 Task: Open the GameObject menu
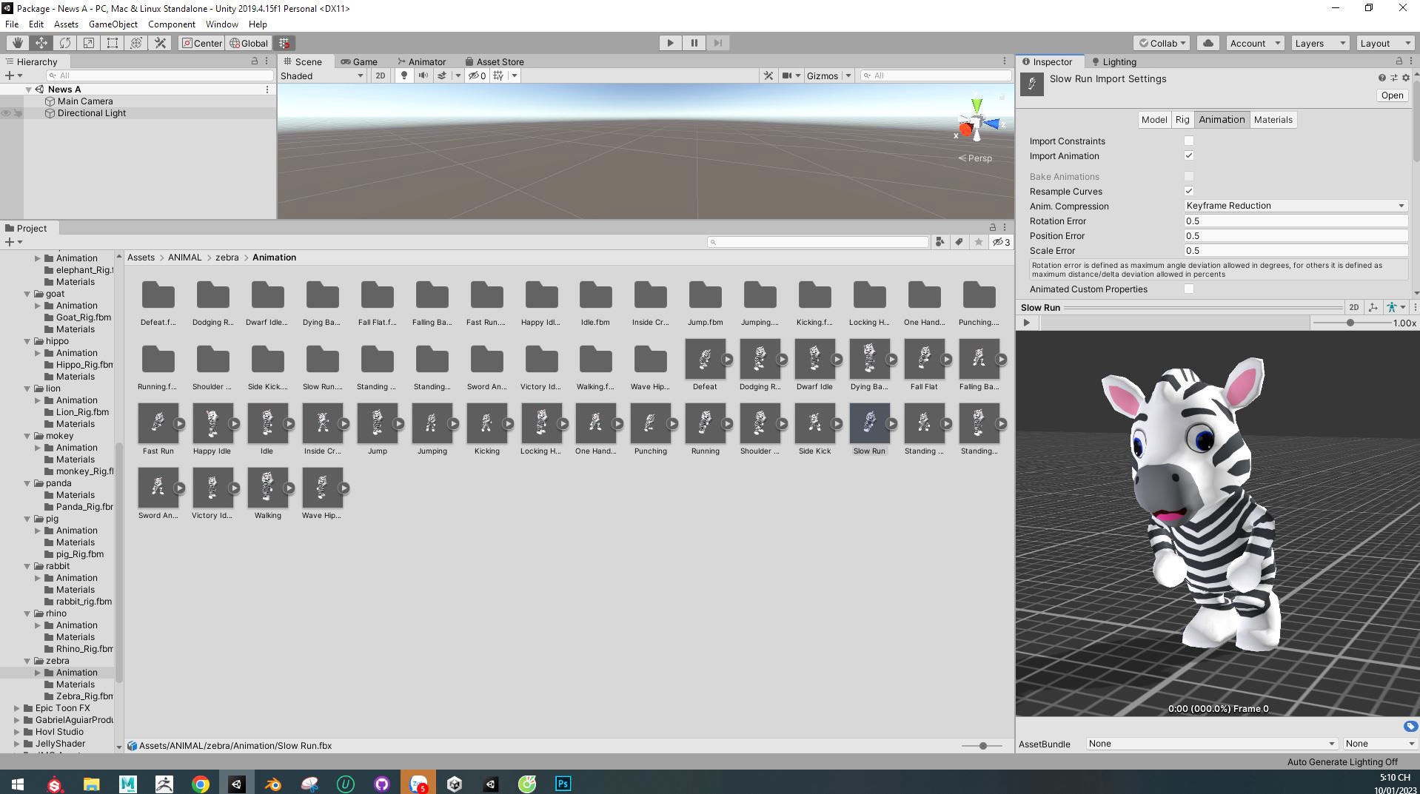click(x=113, y=24)
